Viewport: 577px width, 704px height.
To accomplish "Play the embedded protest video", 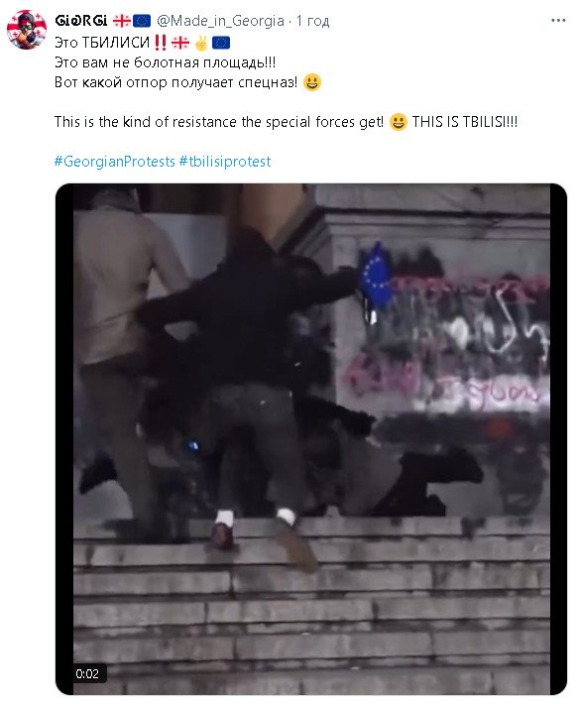I will click(310, 439).
